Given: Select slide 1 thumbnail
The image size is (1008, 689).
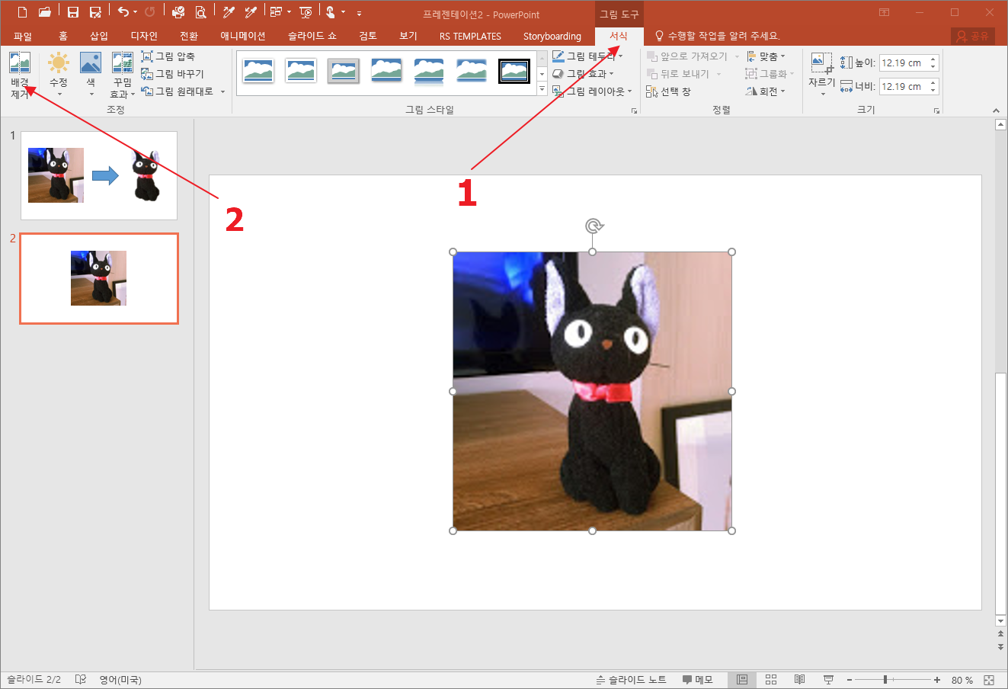Looking at the screenshot, I should click(x=99, y=175).
